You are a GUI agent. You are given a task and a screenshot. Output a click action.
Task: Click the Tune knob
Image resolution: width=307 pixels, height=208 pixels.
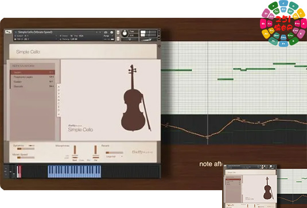point(125,33)
